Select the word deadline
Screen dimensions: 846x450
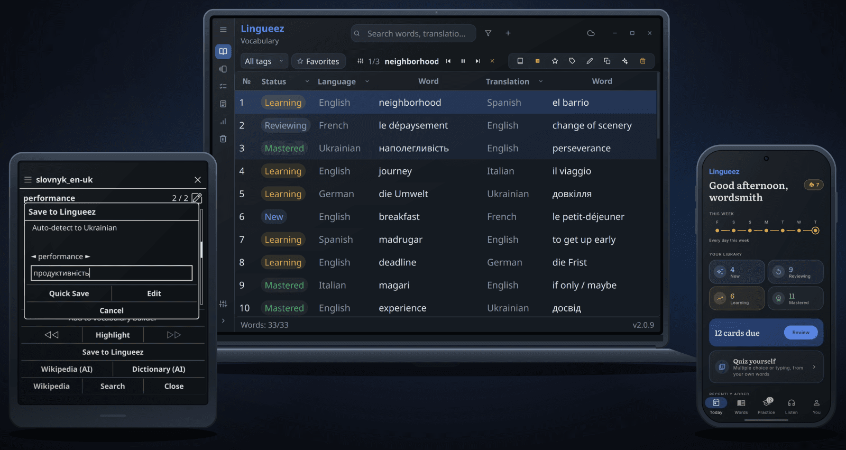[x=398, y=262]
